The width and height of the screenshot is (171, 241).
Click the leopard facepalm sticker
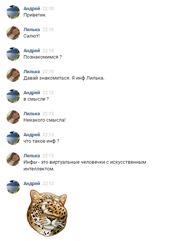pyautogui.click(x=47, y=213)
